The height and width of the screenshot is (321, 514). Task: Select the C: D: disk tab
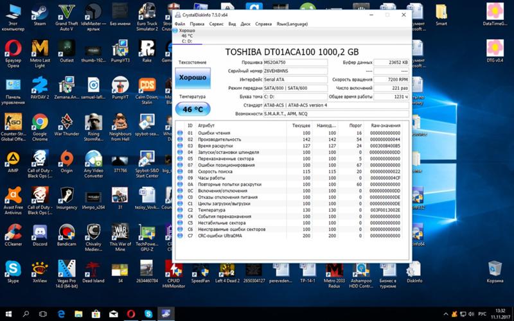click(x=187, y=36)
